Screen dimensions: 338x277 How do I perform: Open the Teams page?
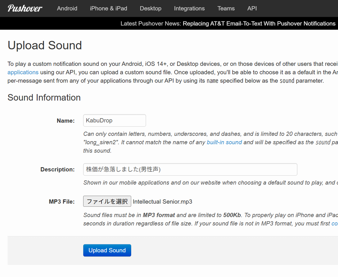tap(226, 8)
